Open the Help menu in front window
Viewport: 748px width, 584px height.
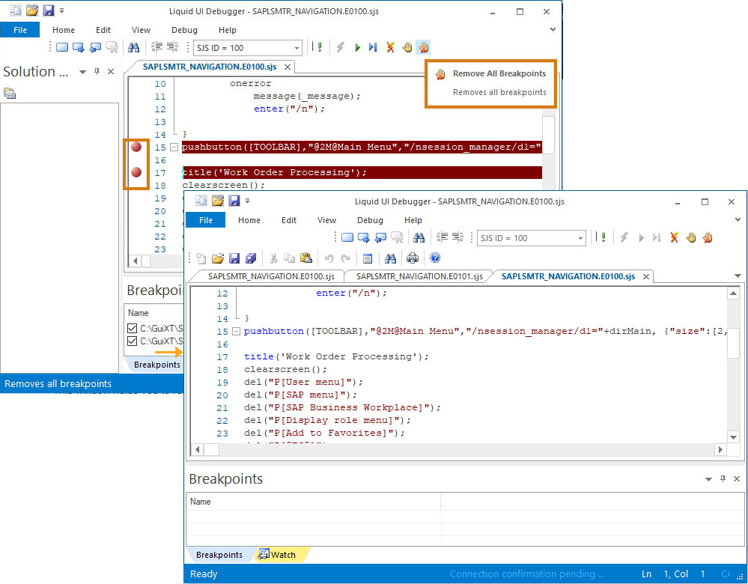[413, 220]
